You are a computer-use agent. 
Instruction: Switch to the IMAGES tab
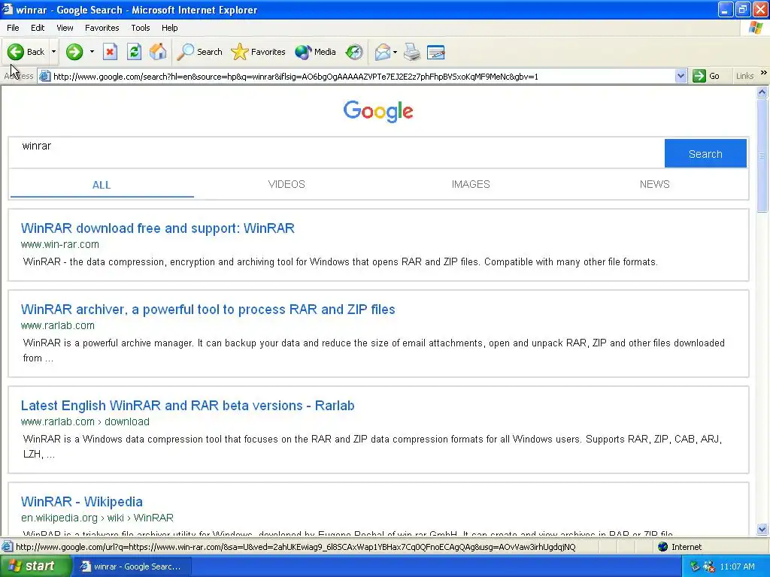coord(471,185)
